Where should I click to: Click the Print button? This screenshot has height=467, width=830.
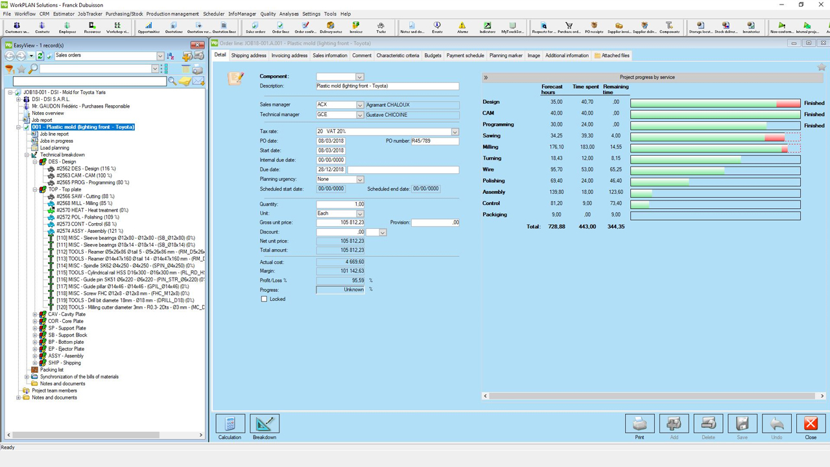pos(639,424)
